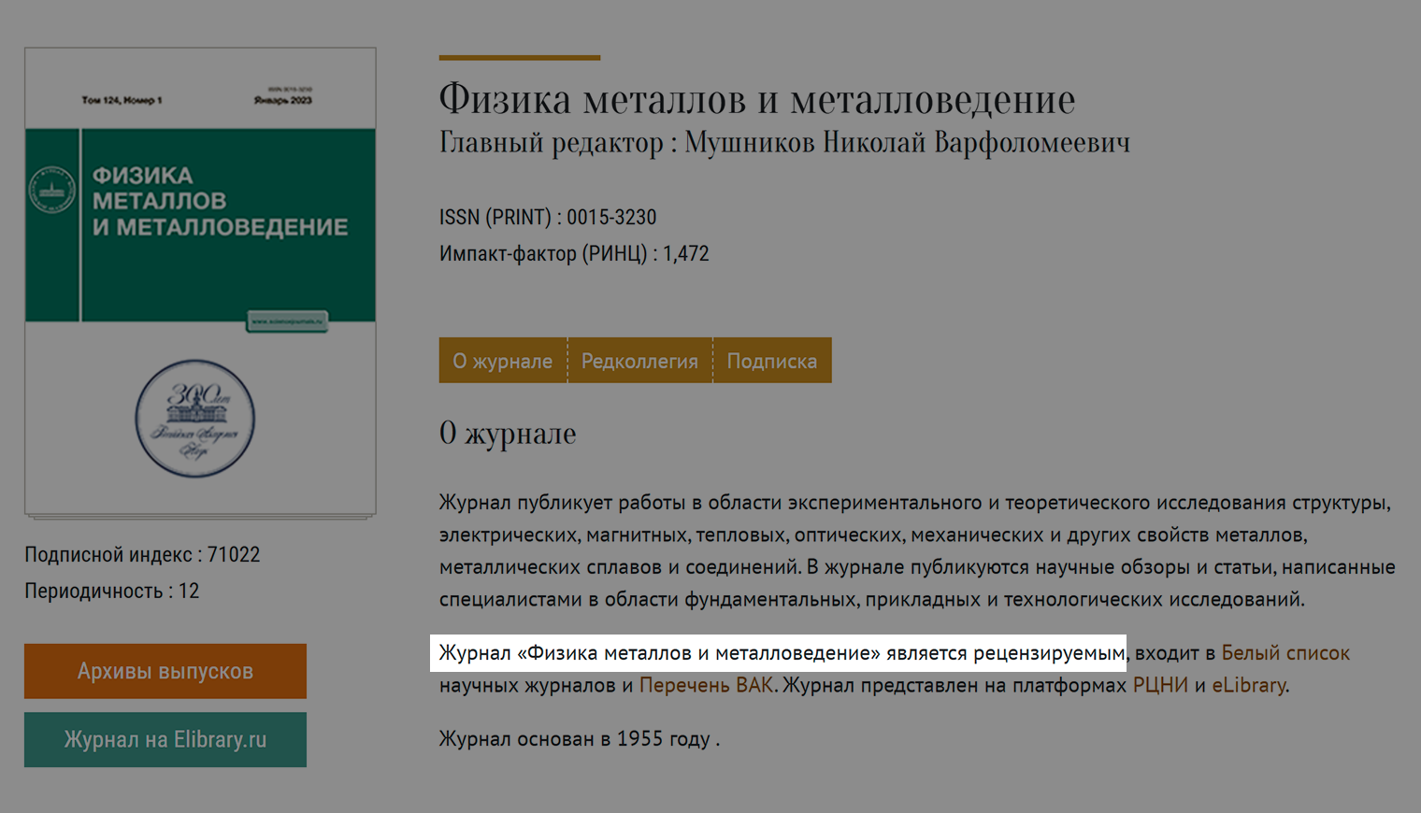Open the Перечень ВАК link
1421x813 pixels.
(x=705, y=685)
